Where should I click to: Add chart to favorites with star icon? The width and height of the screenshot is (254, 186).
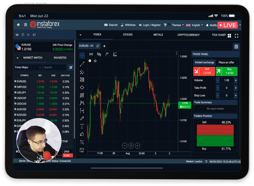(95, 61)
